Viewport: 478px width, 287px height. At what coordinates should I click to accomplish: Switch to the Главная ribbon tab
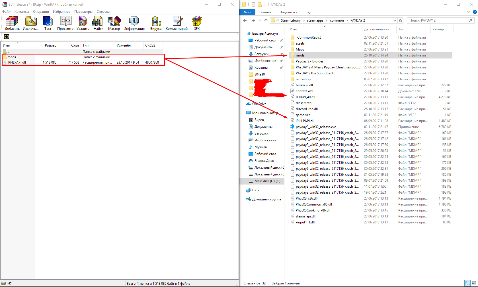click(265, 12)
